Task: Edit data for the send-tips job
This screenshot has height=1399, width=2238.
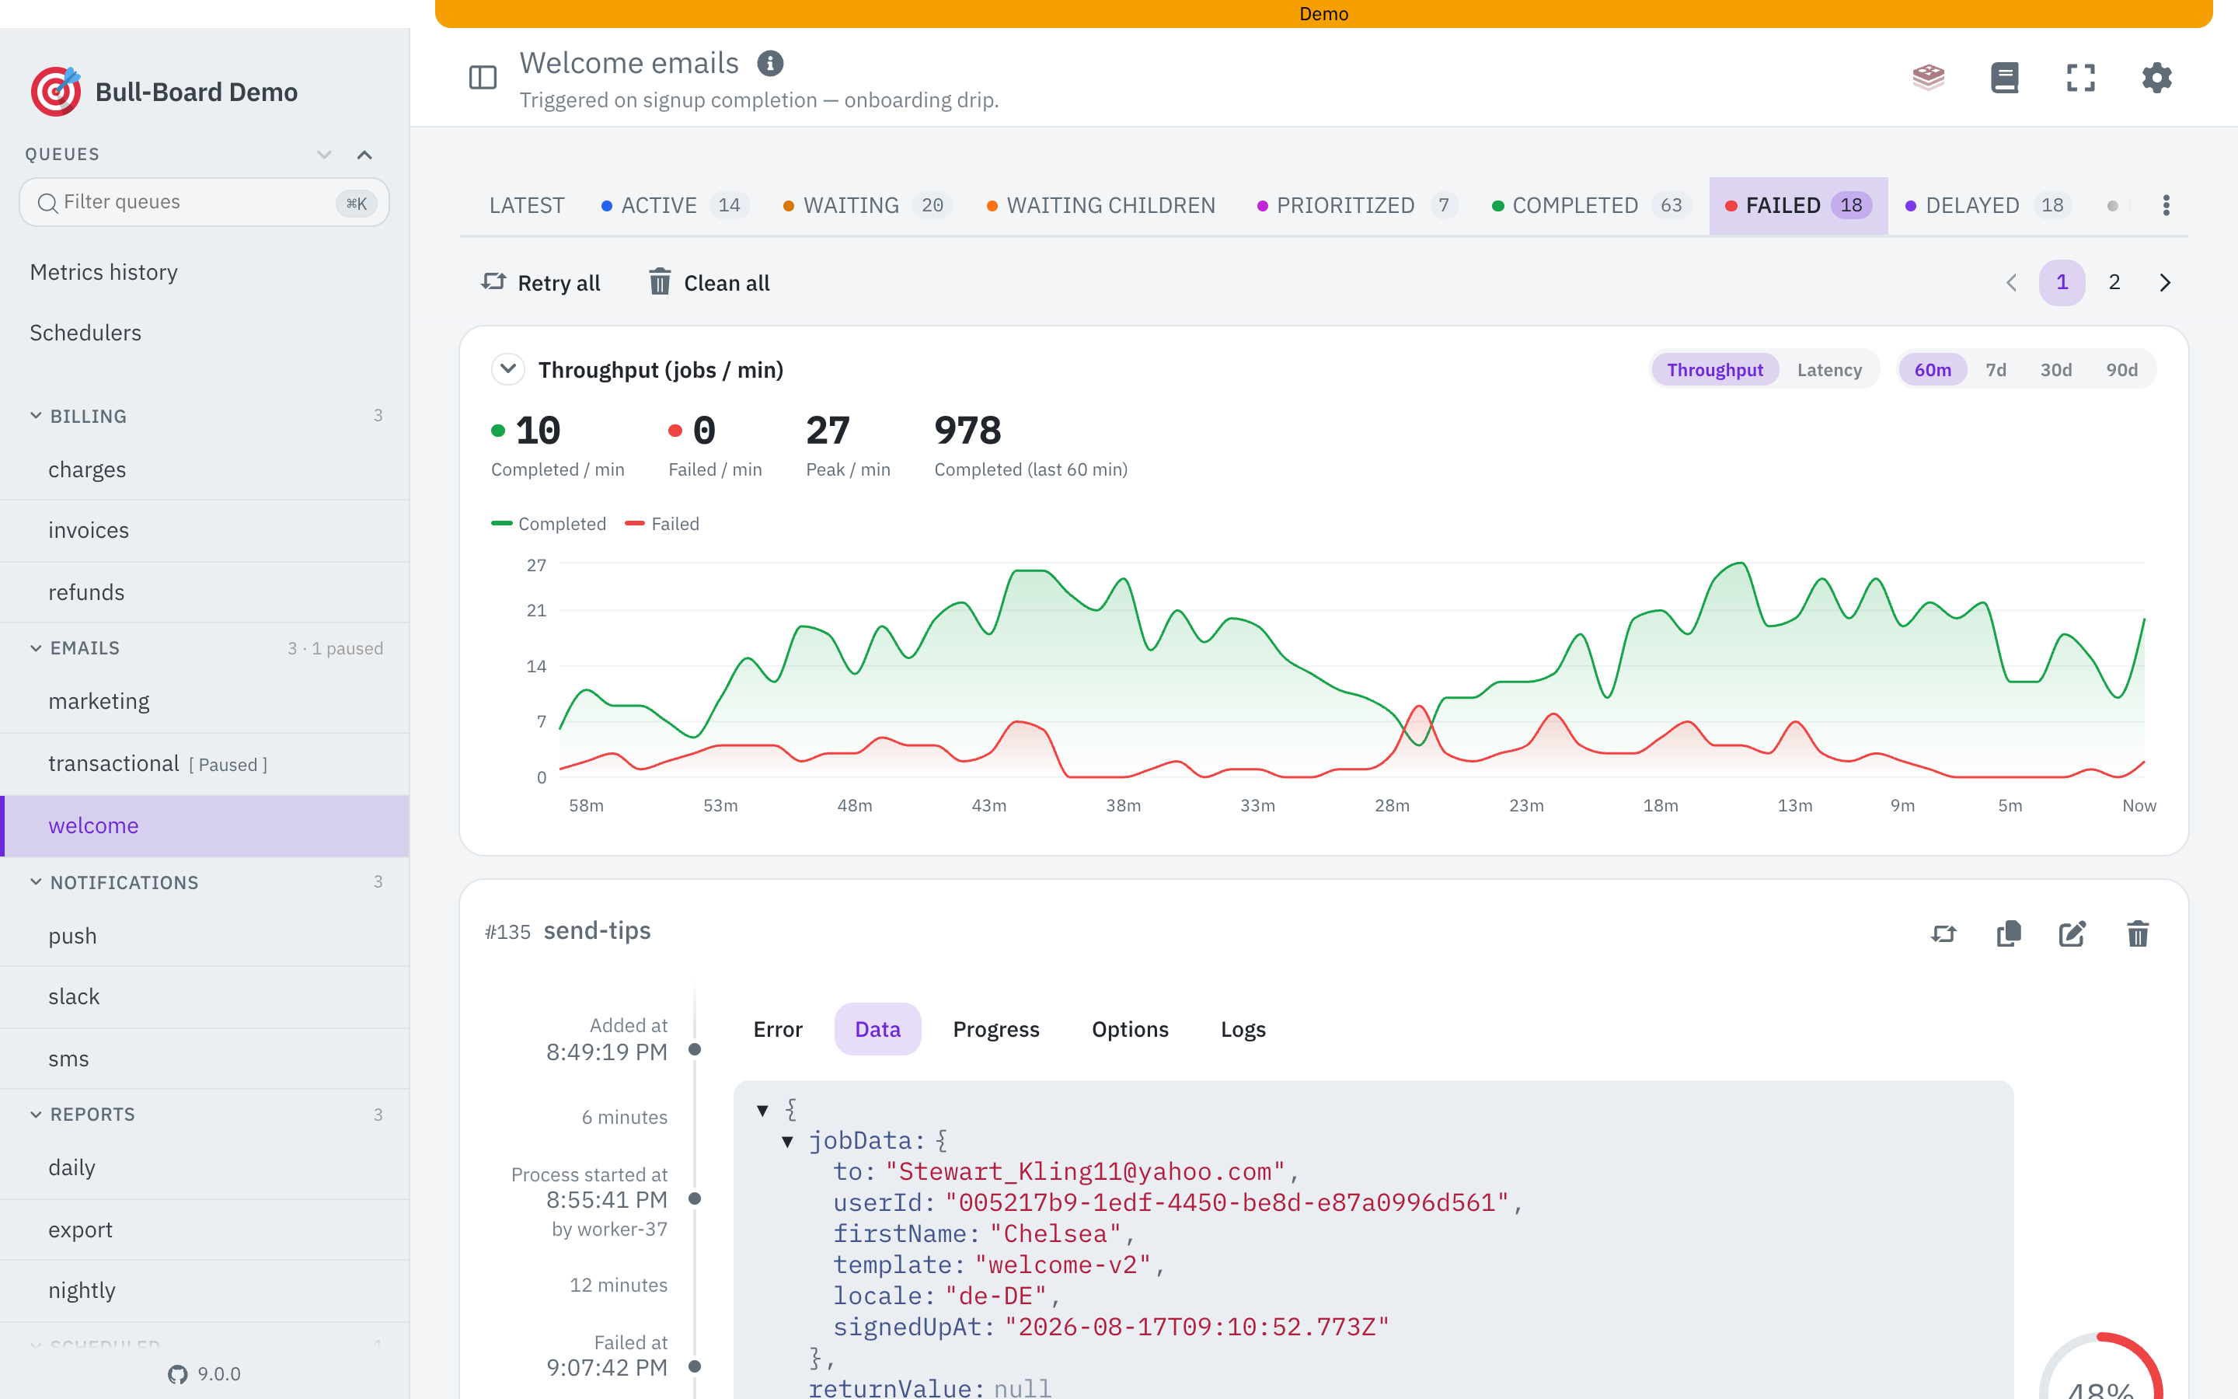Action: (2072, 933)
